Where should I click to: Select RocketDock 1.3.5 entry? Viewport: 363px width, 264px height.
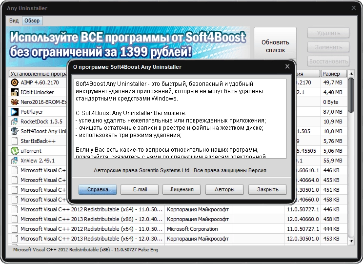pyautogui.click(x=41, y=122)
